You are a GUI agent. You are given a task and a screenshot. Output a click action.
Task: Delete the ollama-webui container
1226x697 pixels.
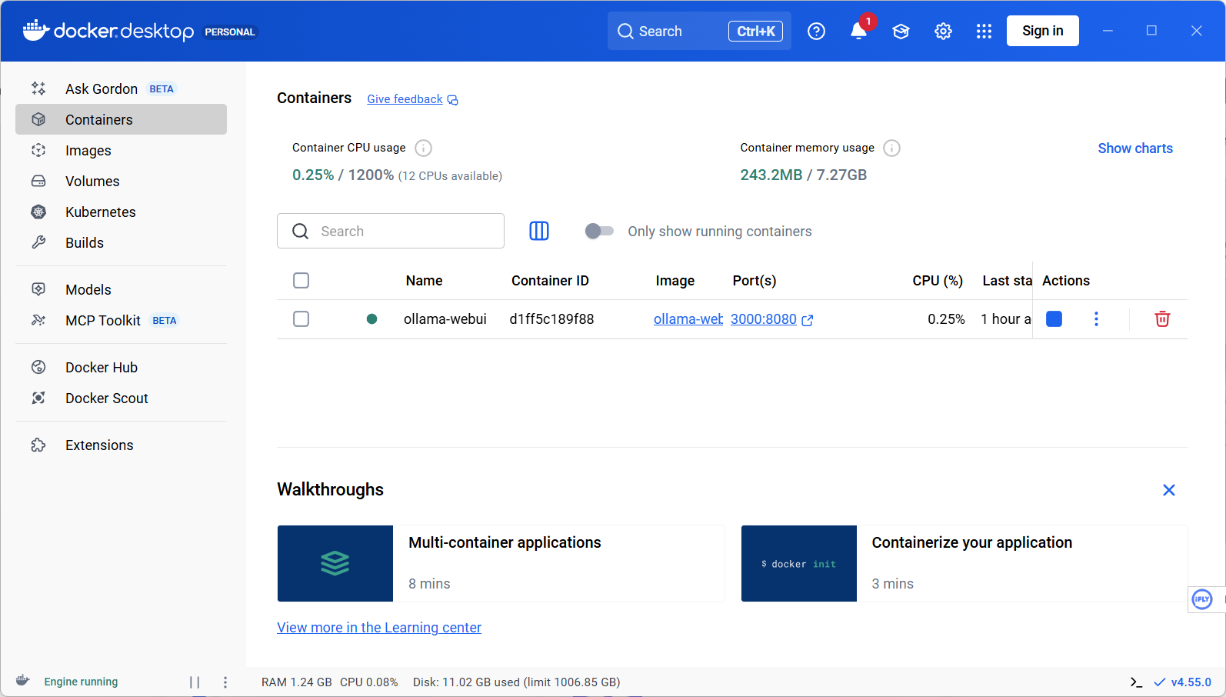tap(1162, 318)
